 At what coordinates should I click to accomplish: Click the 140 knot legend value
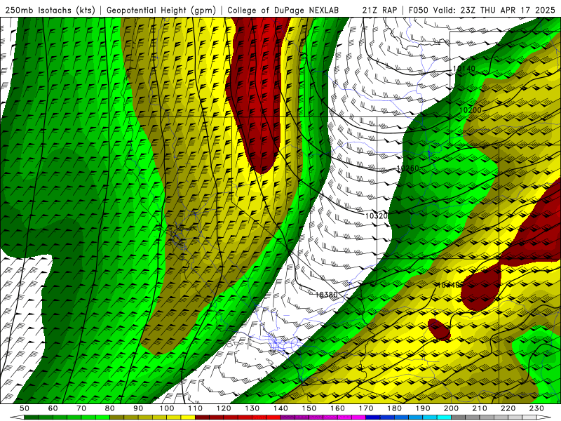click(x=280, y=408)
